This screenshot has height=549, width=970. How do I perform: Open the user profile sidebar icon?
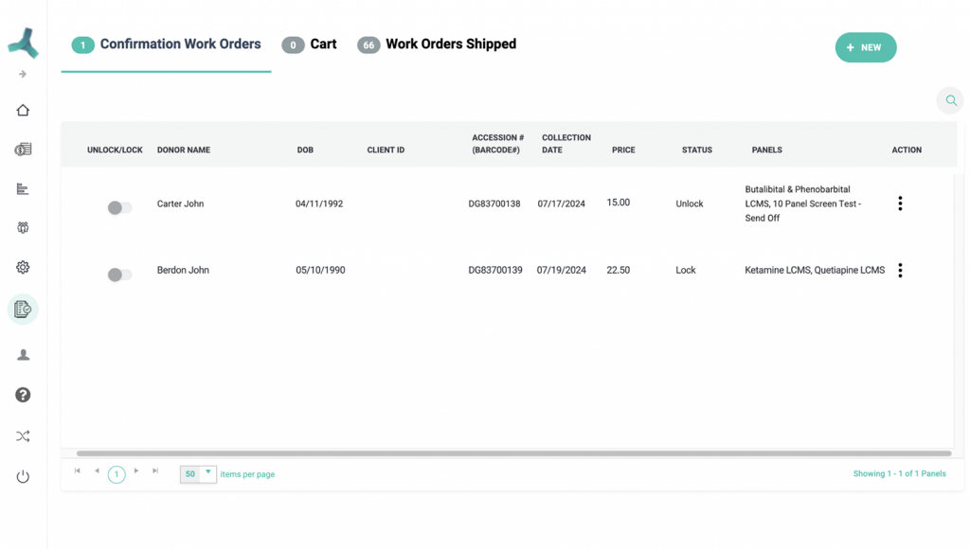(22, 353)
